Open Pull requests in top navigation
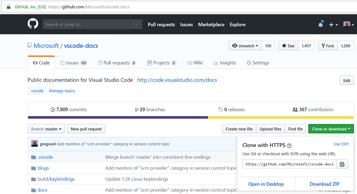Screen dimensions: 357x194 click(x=161, y=24)
